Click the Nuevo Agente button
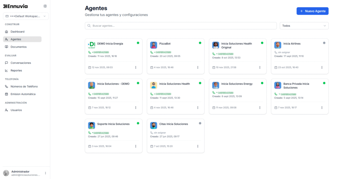The width and height of the screenshot is (364, 179). (312, 11)
